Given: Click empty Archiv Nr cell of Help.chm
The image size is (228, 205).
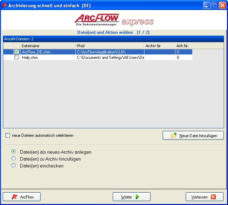Looking at the screenshot, I should 160,58.
